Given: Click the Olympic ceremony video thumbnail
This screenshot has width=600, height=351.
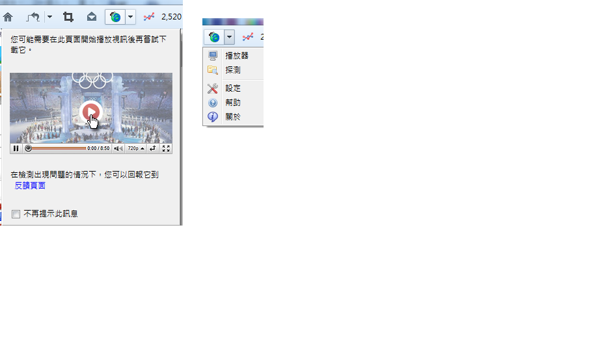Looking at the screenshot, I should [x=91, y=108].
